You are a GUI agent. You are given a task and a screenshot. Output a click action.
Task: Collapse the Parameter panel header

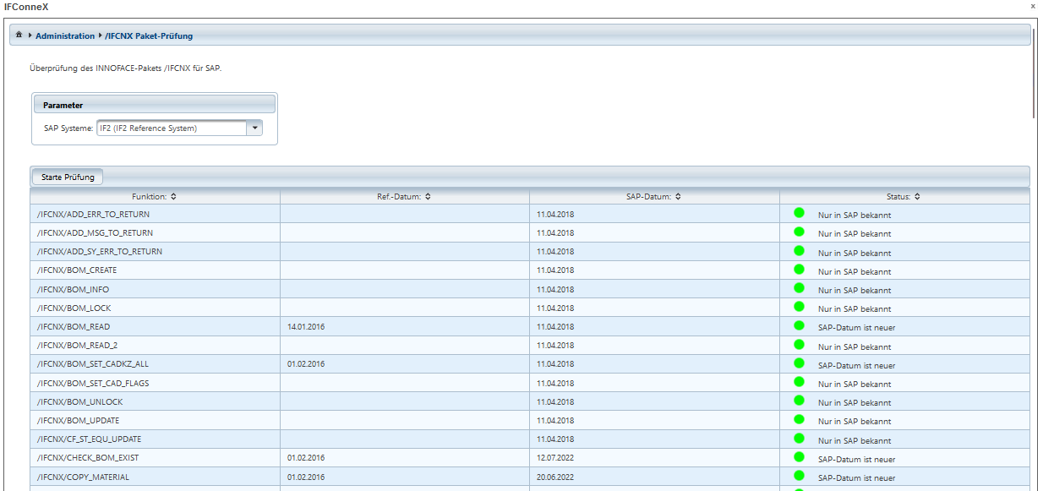click(155, 105)
